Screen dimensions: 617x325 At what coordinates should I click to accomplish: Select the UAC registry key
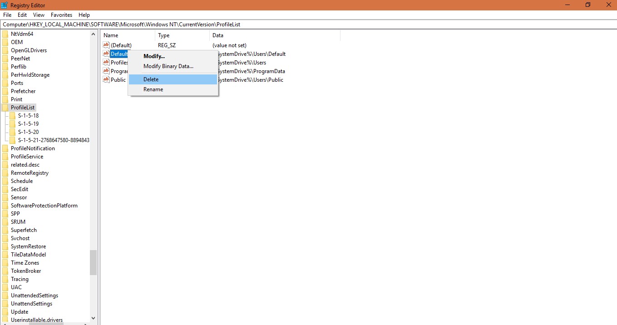pos(15,287)
